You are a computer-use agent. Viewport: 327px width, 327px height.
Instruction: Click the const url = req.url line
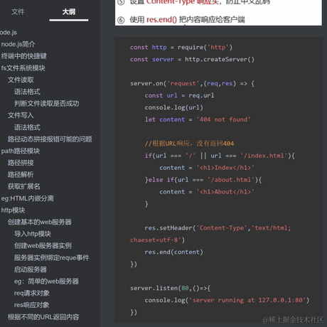tap(179, 95)
